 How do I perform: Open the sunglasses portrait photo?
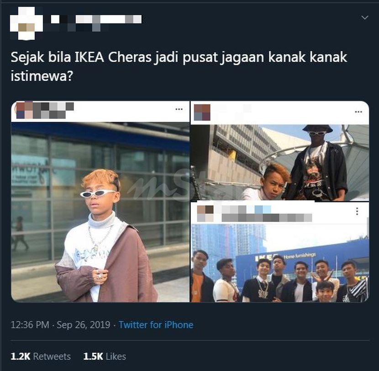[x=100, y=212]
